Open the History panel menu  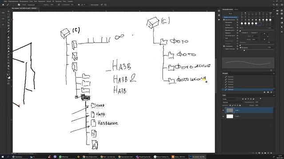274,73
